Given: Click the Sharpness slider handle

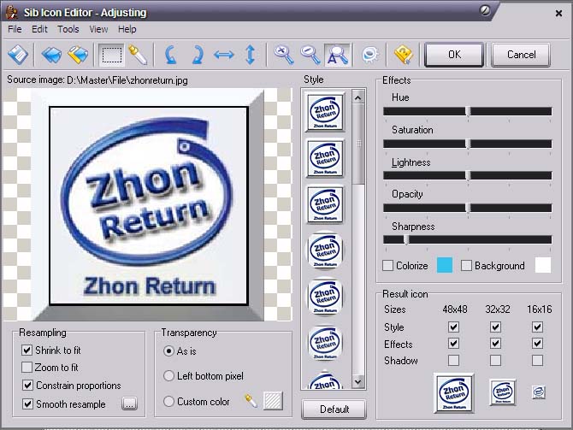Looking at the screenshot, I should coord(406,240).
